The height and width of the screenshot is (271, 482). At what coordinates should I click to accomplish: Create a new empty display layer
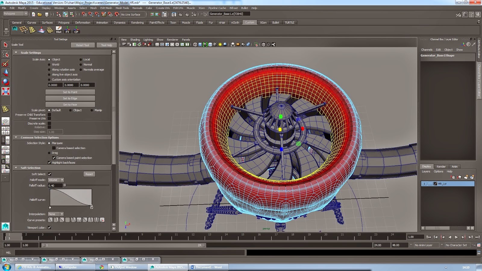pyautogui.click(x=466, y=177)
